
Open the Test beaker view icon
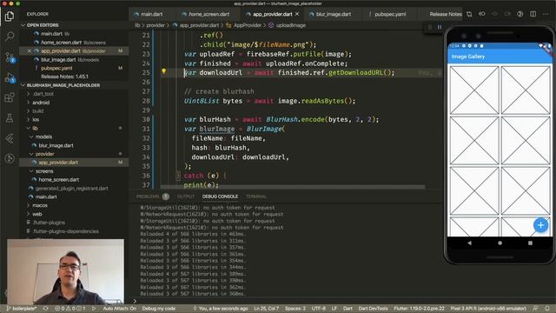click(x=10, y=118)
